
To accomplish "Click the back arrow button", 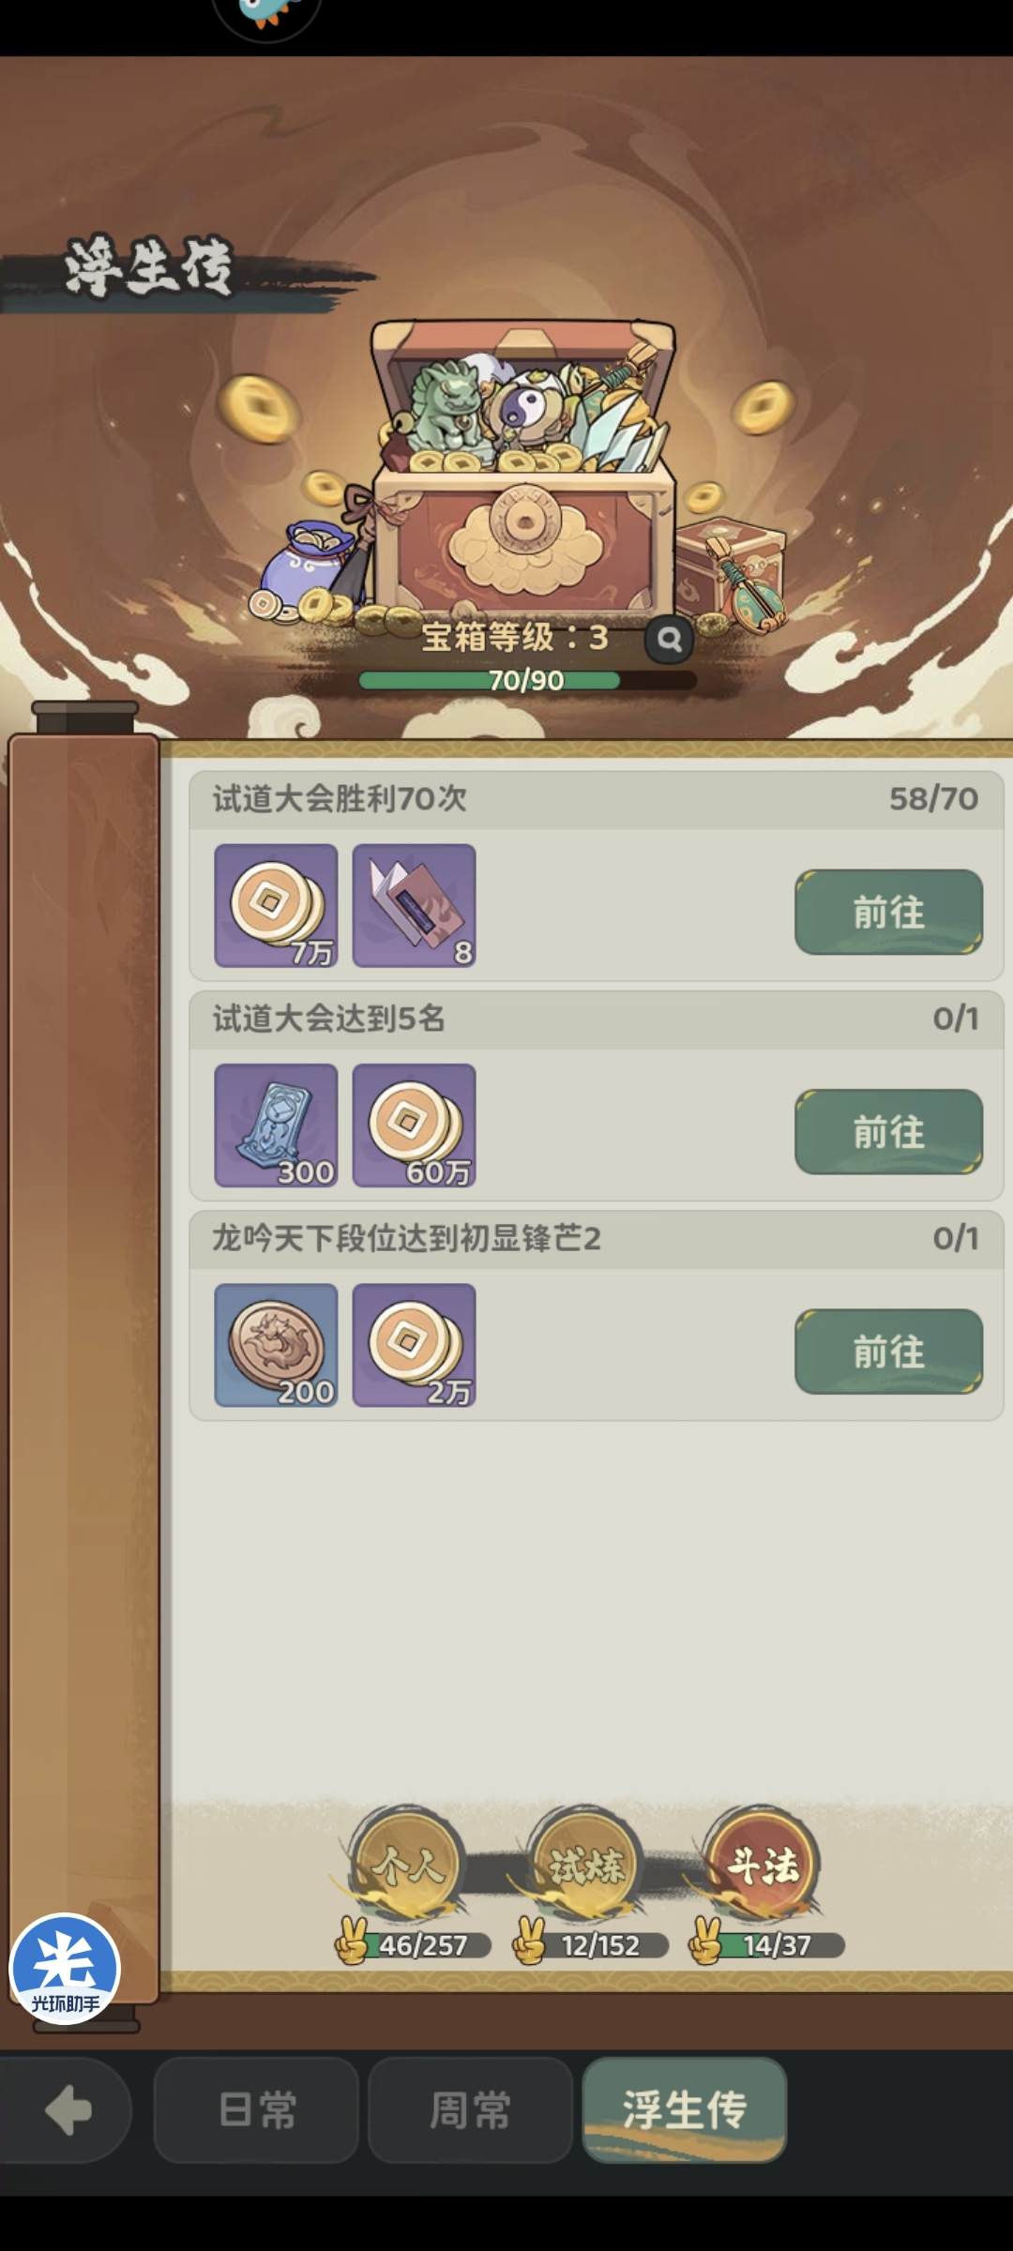I will coord(66,2110).
